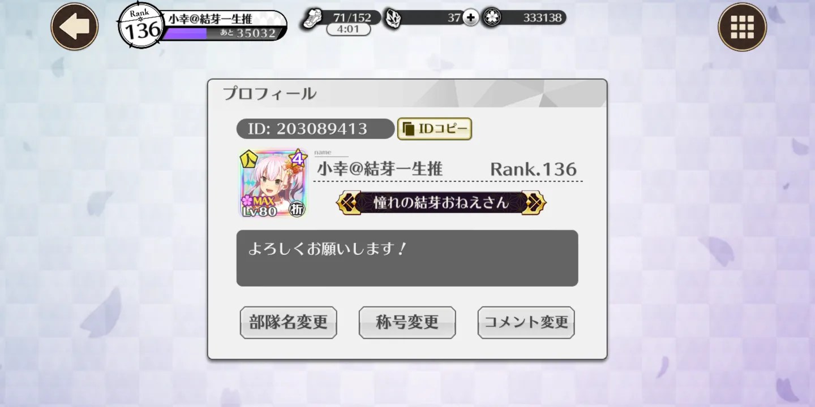Tap the 憧れの結芽おねえさん title banner

tap(441, 202)
